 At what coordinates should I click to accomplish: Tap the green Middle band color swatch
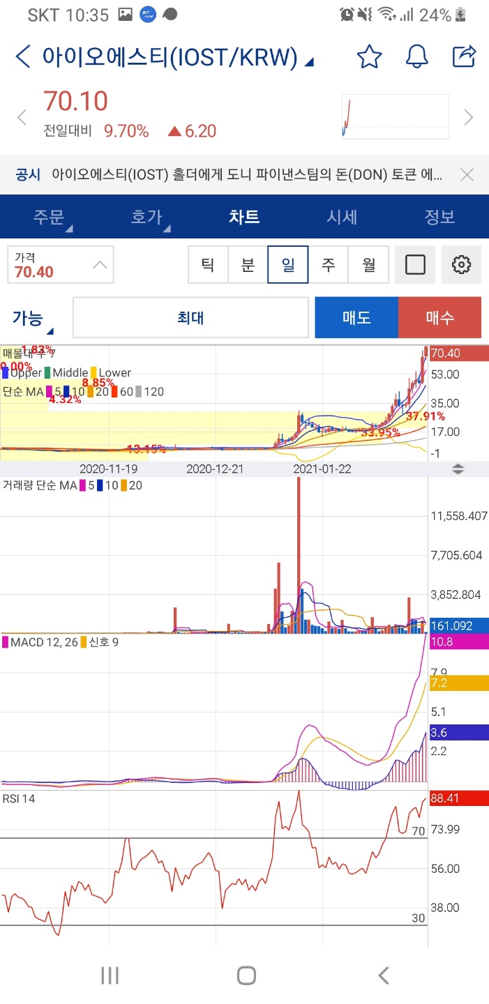pos(47,373)
